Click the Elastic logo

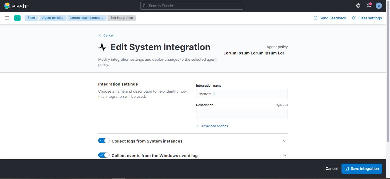pos(17,6)
